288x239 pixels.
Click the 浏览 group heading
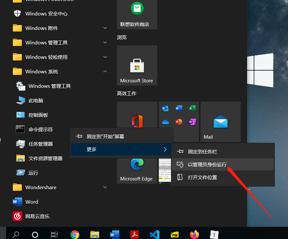coord(122,37)
